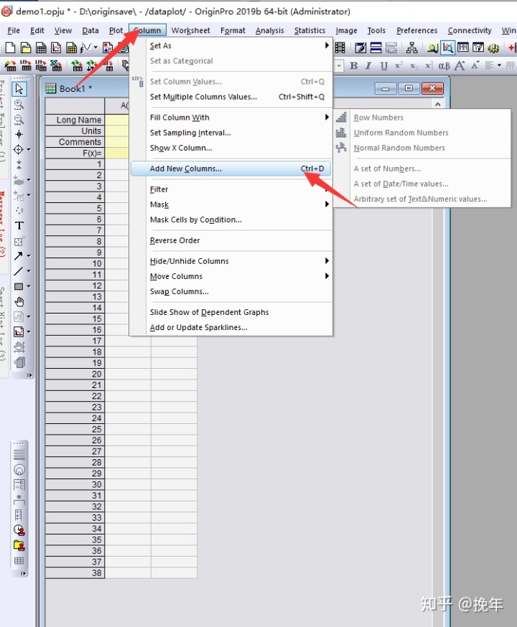
Task: Toggle Subscript formatting
Action: pyautogui.click(x=414, y=66)
